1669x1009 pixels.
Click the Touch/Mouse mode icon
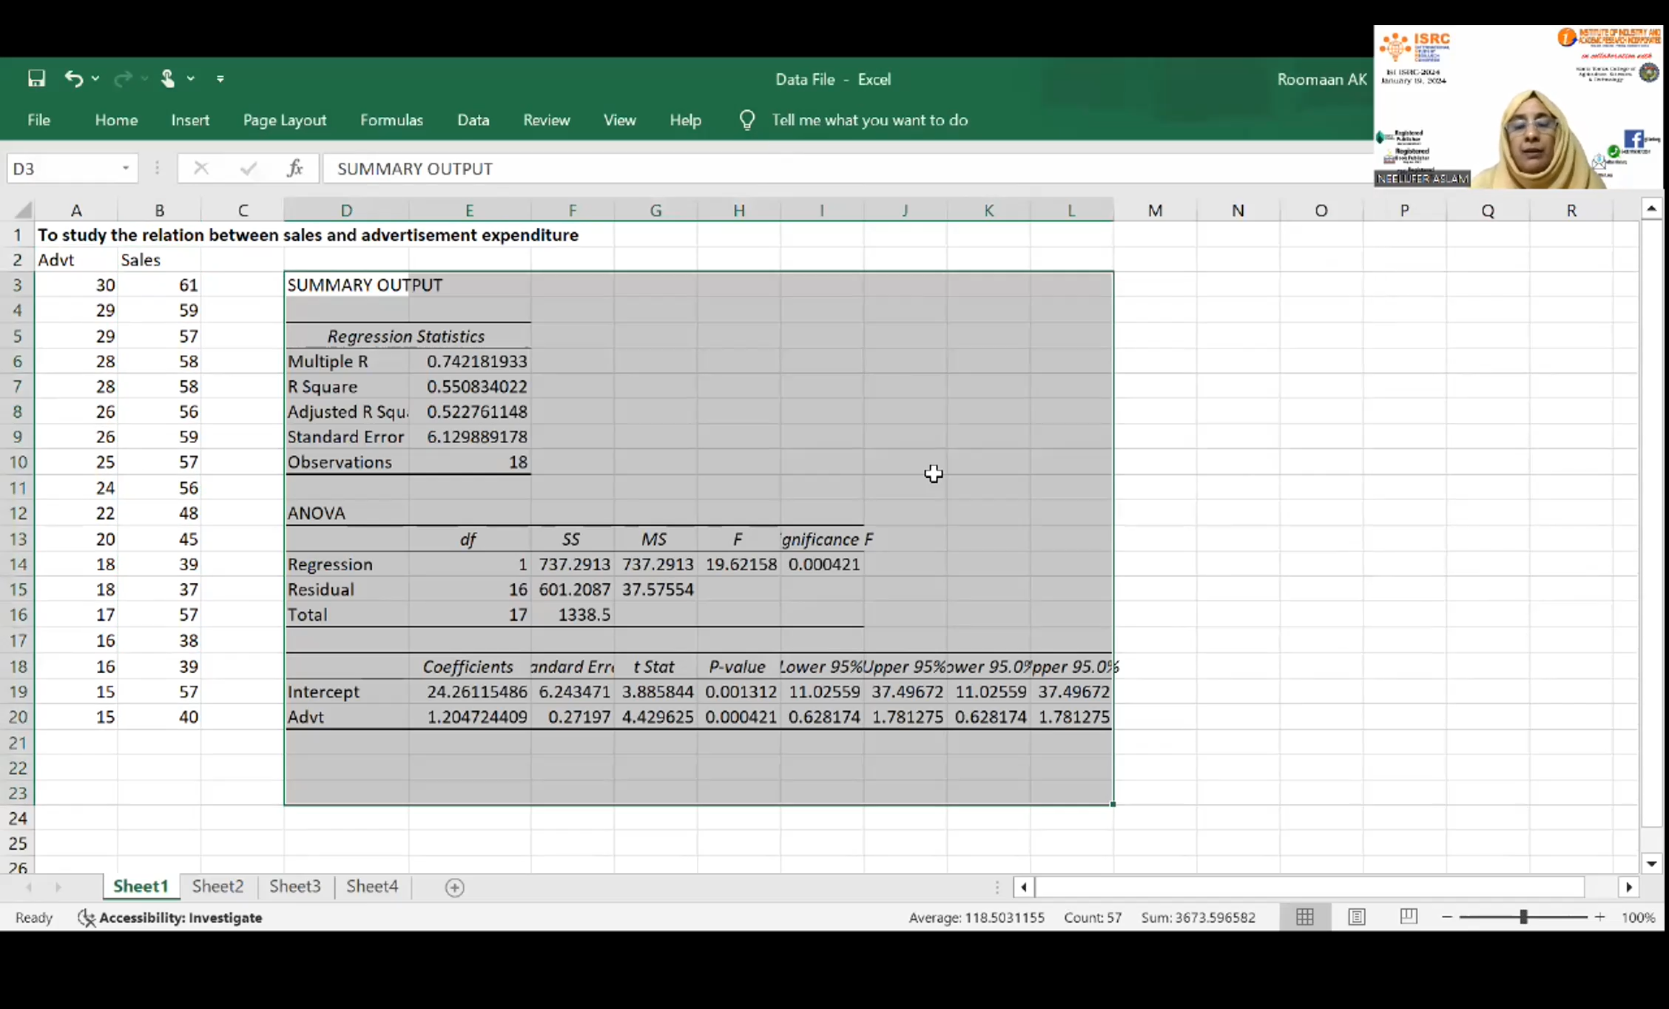tap(168, 78)
